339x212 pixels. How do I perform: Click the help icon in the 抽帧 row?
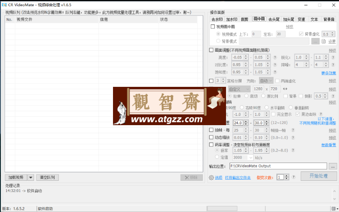pyautogui.click(x=293, y=130)
